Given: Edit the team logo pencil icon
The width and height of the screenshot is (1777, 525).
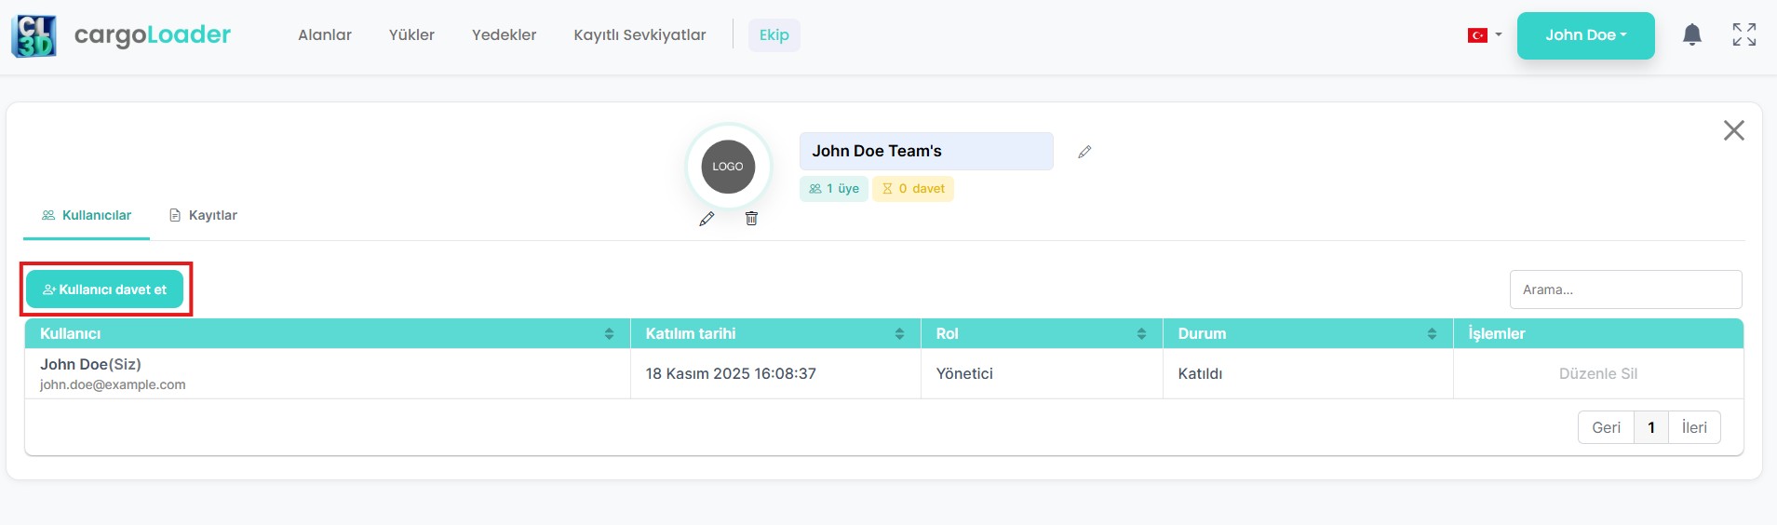Looking at the screenshot, I should [x=707, y=219].
